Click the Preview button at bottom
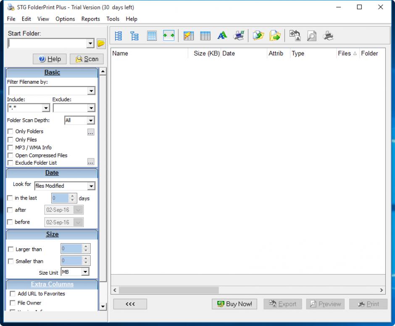395x326 pixels. click(325, 304)
